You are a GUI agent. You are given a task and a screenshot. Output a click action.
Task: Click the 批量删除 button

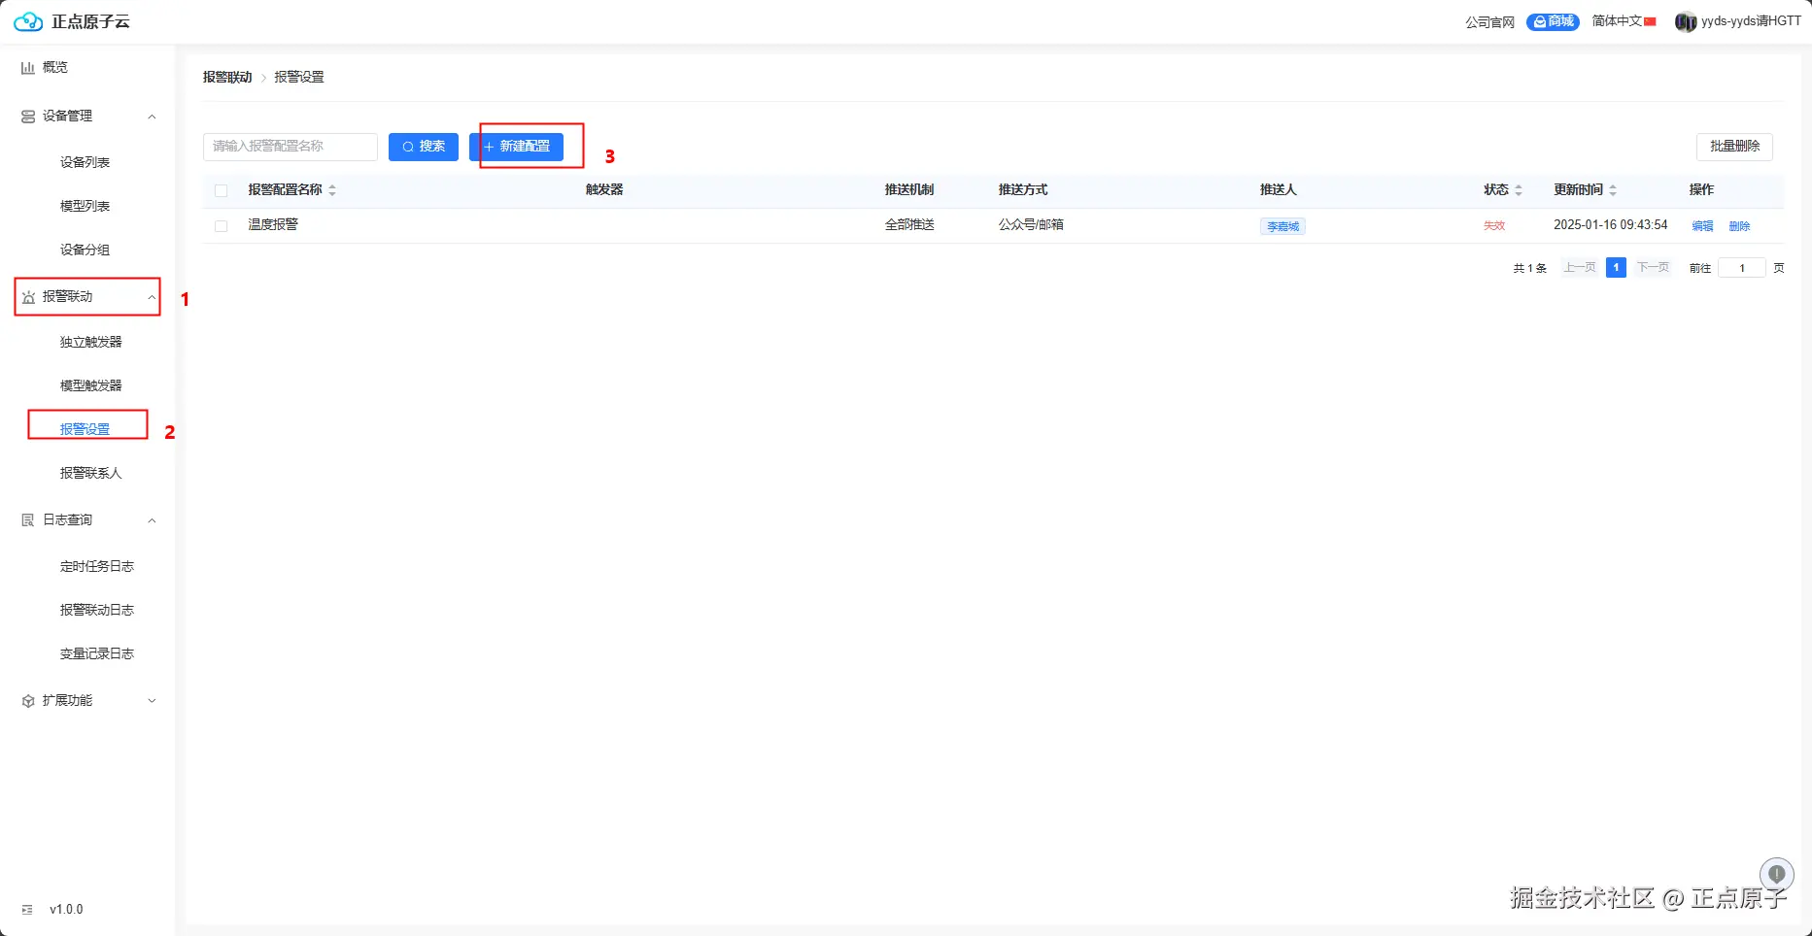[1734, 147]
